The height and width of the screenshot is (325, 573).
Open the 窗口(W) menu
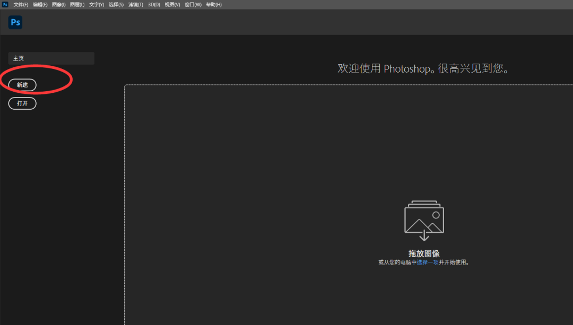[193, 5]
